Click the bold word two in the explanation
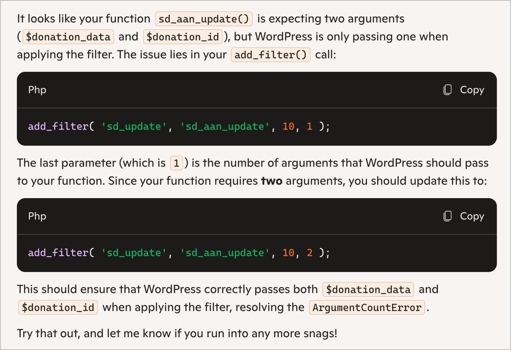The image size is (511, 350). click(x=271, y=181)
